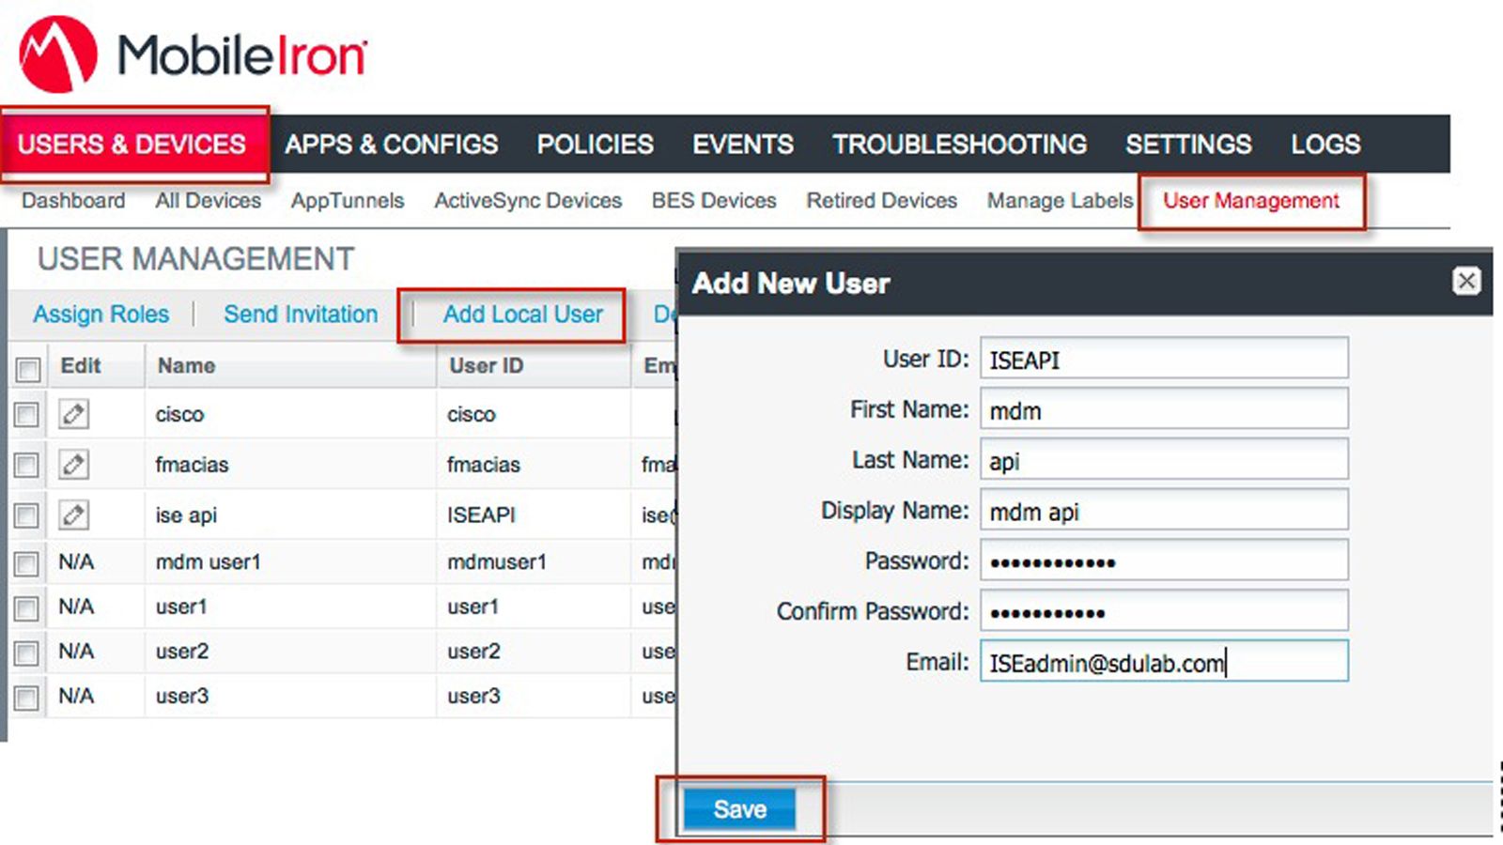Screen dimensions: 1503x845
Task: Open the Dashboard page
Action: coord(72,200)
